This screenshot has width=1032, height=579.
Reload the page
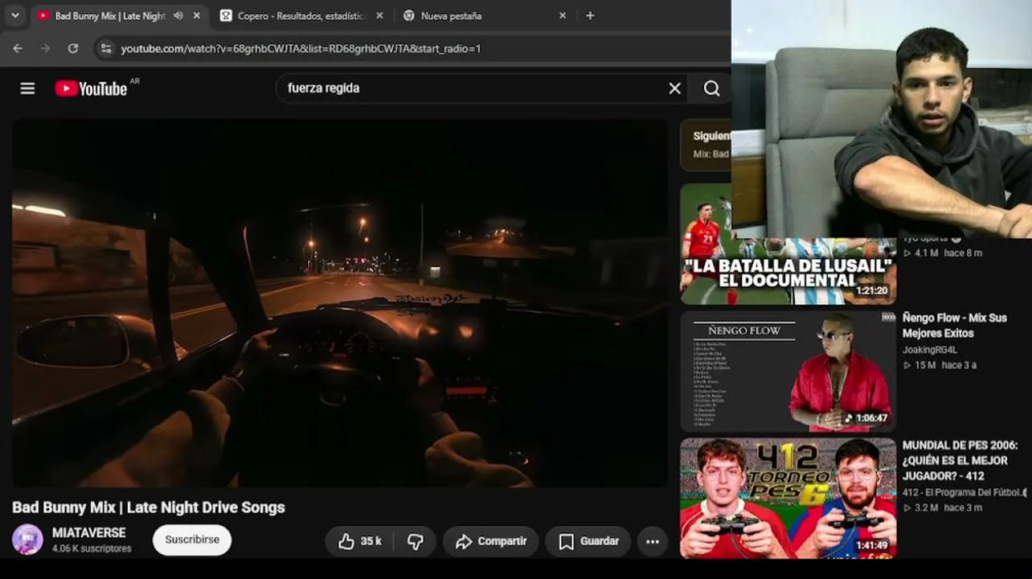coord(73,48)
